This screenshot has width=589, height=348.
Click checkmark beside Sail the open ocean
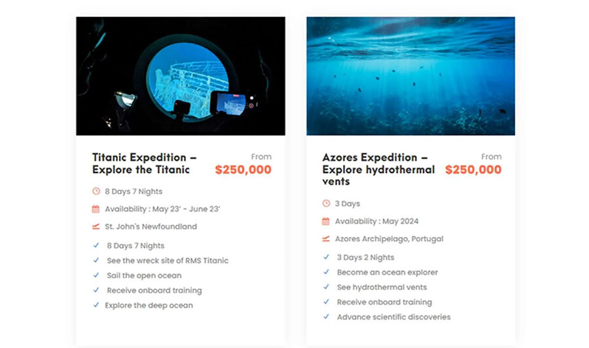pyautogui.click(x=96, y=276)
